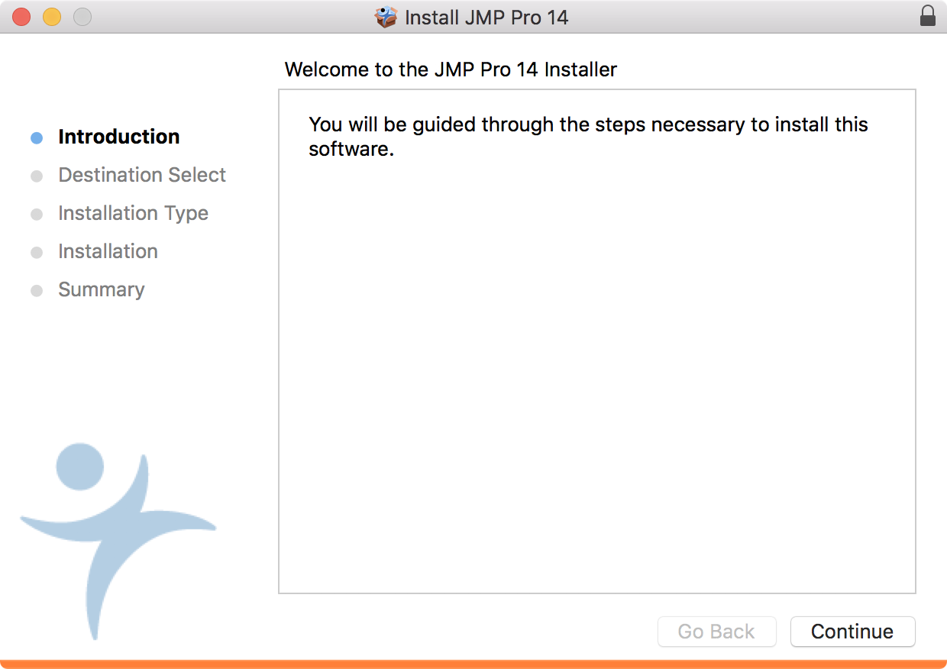Click the gray bullet beside Installation
Image resolution: width=947 pixels, height=669 pixels.
37,252
